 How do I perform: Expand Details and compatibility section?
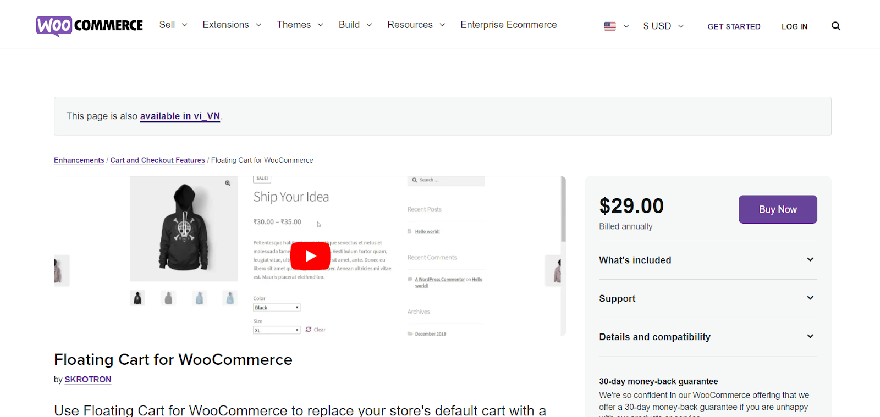(x=708, y=337)
